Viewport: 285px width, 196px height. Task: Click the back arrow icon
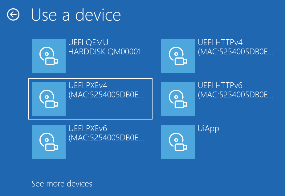click(13, 15)
